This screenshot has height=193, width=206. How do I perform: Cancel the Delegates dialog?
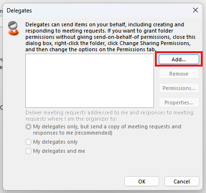coord(182,182)
